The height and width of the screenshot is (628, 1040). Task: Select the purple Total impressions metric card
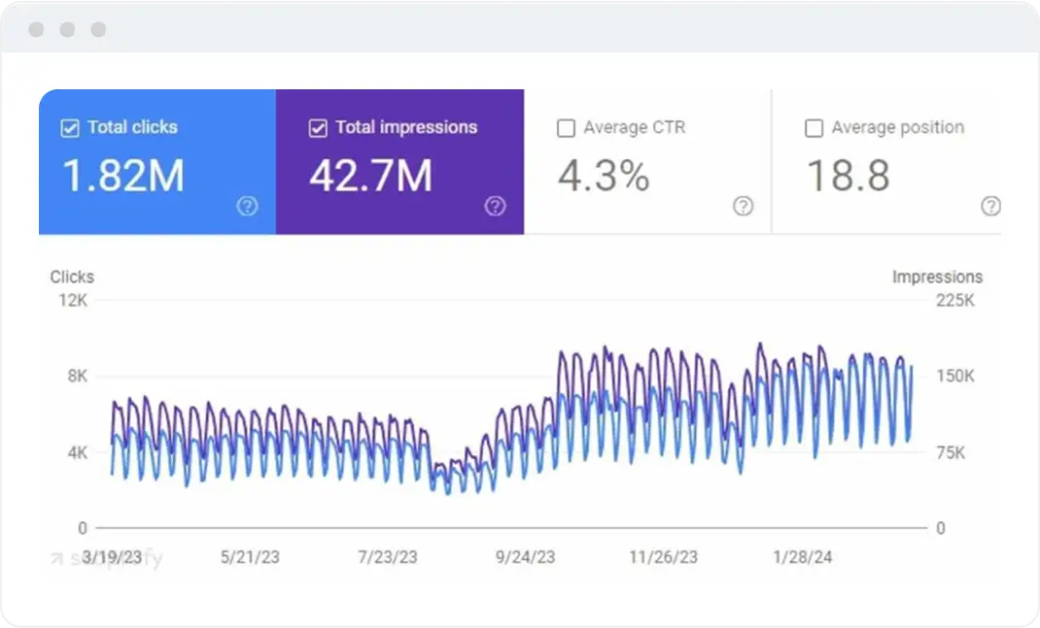click(x=400, y=162)
